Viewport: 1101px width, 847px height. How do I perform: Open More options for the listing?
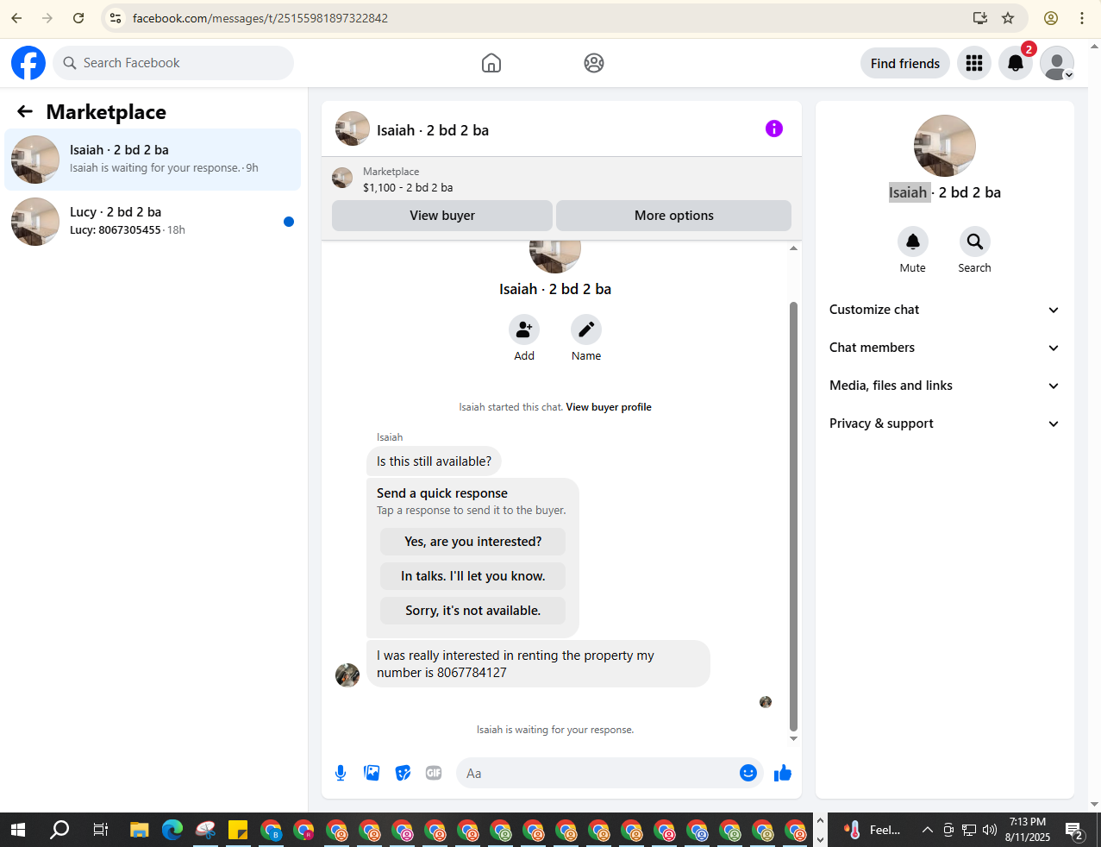click(674, 216)
